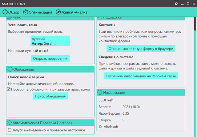Click the Информация section info icon
Image resolution: width=197 pixels, height=137 pixels.
(100, 92)
